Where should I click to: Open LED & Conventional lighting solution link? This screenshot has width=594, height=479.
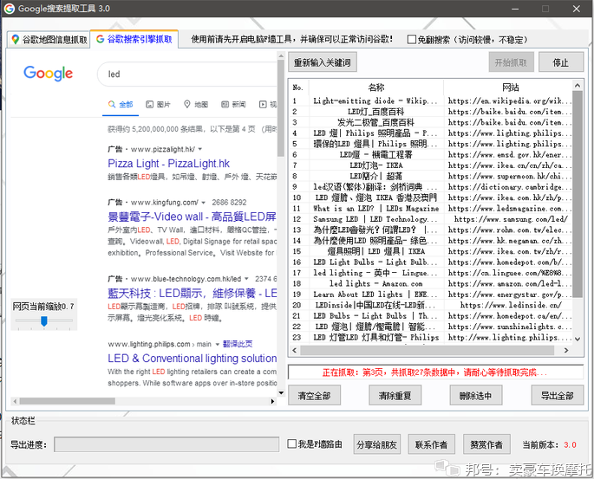192,359
